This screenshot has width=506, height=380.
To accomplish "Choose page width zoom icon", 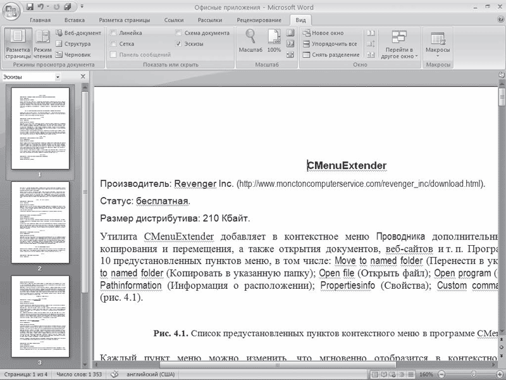I will click(x=290, y=55).
